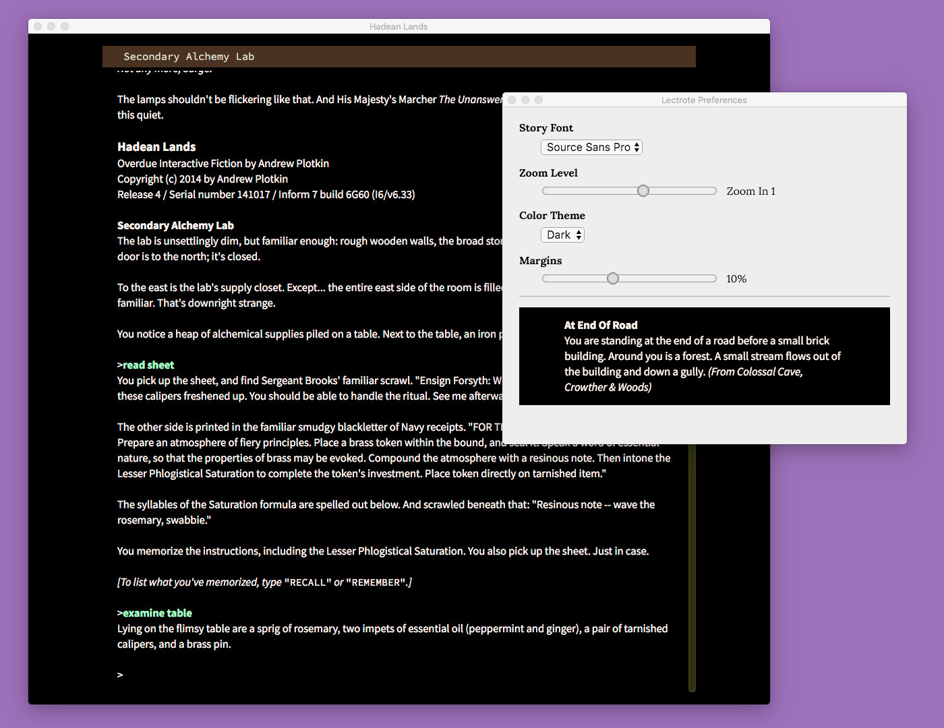Click the Zoom In 1 label
The image size is (944, 728).
pos(750,191)
